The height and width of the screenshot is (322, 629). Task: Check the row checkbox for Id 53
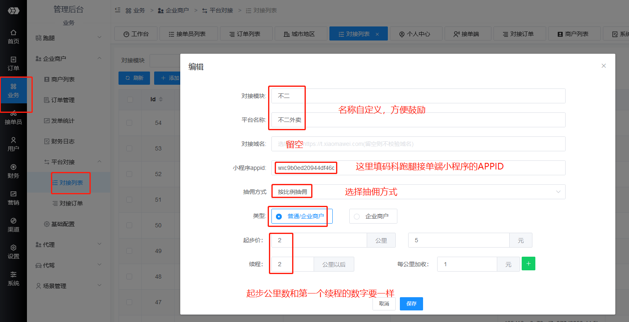[x=130, y=148]
